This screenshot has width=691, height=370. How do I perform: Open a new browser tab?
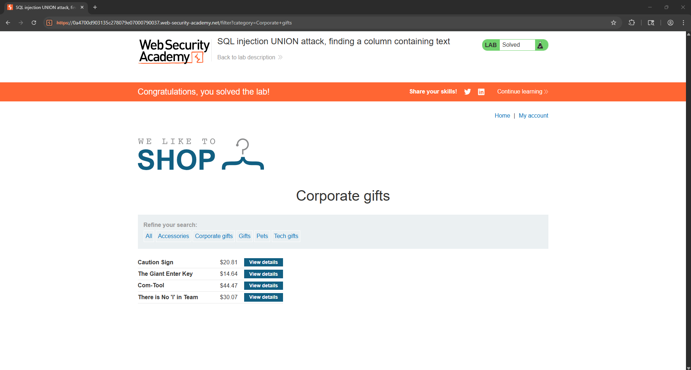[95, 7]
